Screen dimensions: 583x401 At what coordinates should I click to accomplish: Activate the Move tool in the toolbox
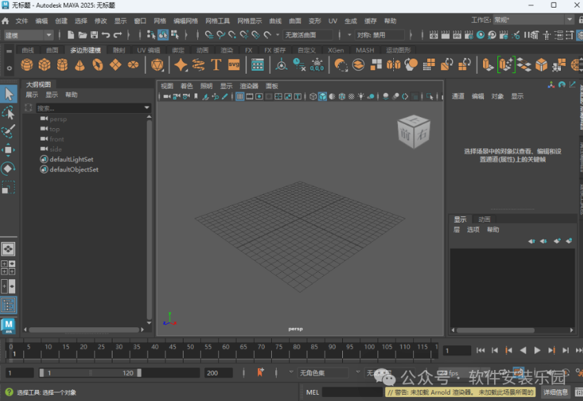[8, 150]
